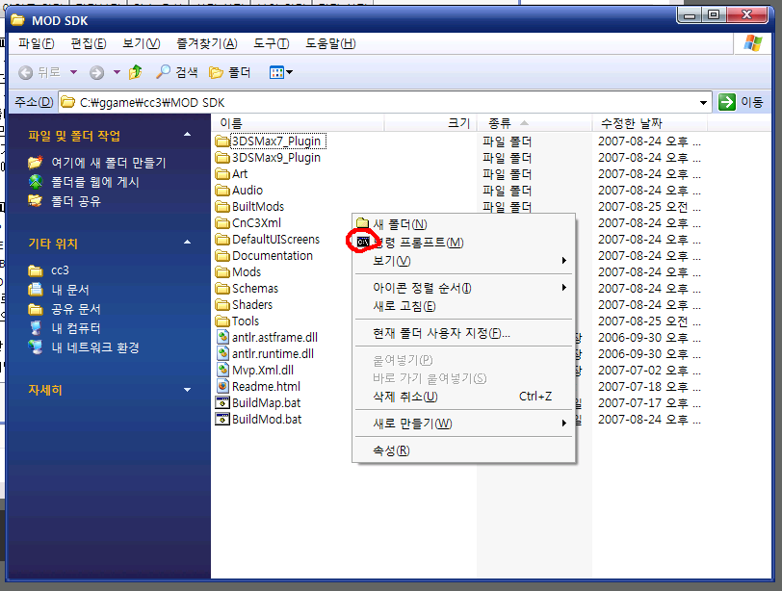Open the address bar dropdown arrow
This screenshot has height=591, width=782.
[x=703, y=103]
